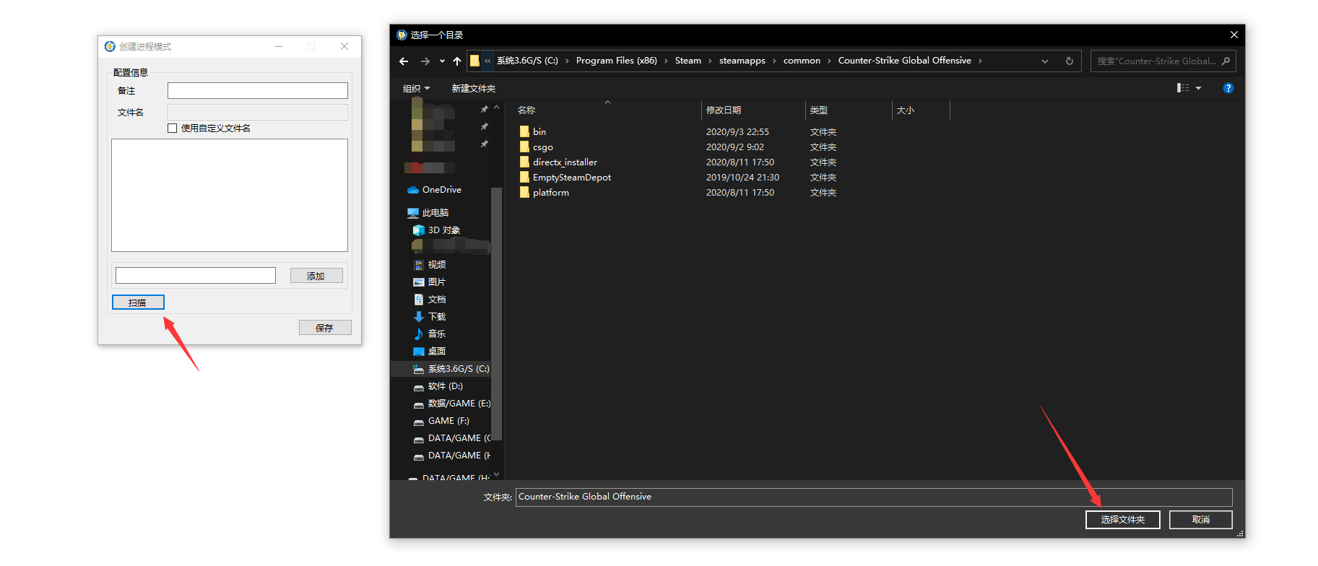Open 图片 library in sidebar
This screenshot has height=566, width=1318.
pyautogui.click(x=436, y=282)
